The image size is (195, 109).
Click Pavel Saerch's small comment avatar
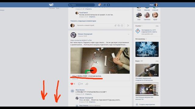pos(77,13)
